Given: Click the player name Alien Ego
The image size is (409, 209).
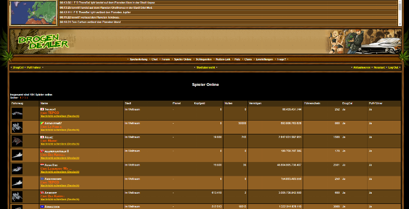Looking at the screenshot, I should (51, 165).
